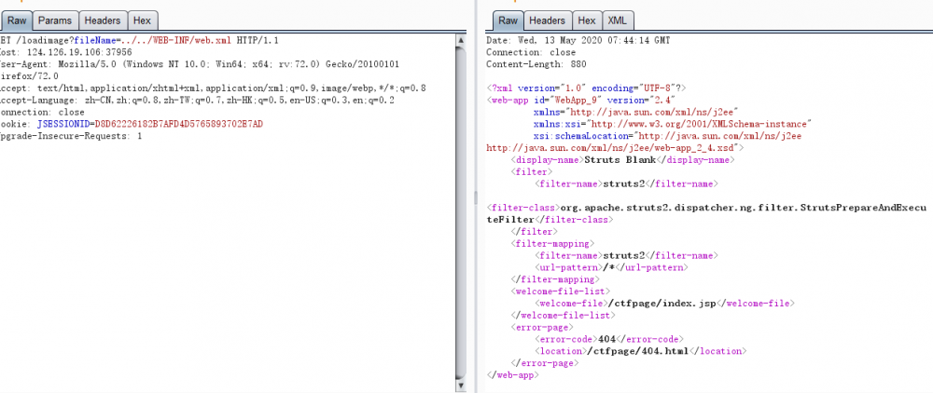Click the xml version declaration line
Viewport: 933px width, 393px height.
pos(586,88)
